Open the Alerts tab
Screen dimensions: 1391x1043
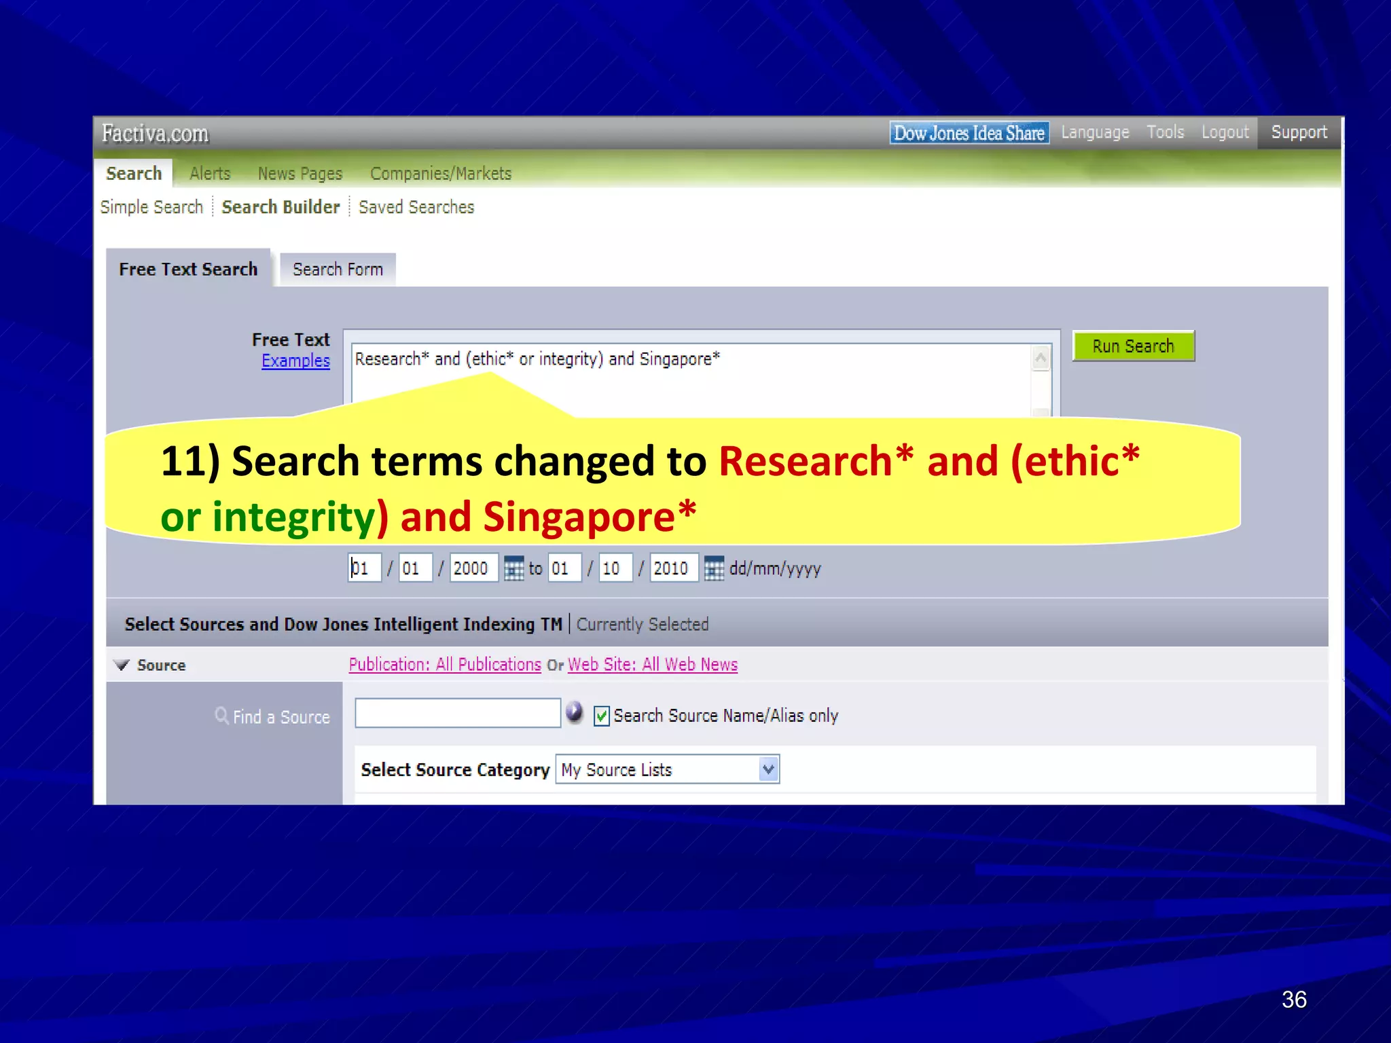coord(210,174)
